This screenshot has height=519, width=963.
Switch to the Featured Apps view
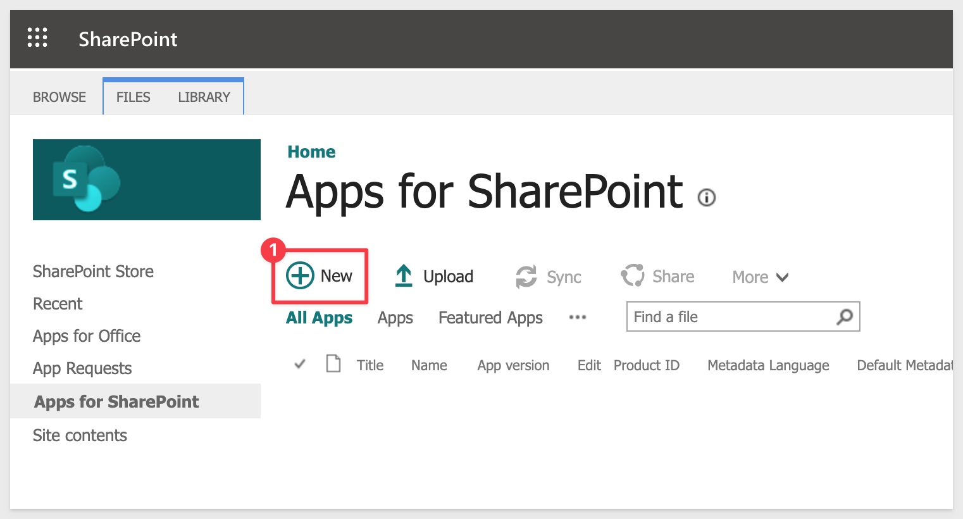click(x=490, y=318)
